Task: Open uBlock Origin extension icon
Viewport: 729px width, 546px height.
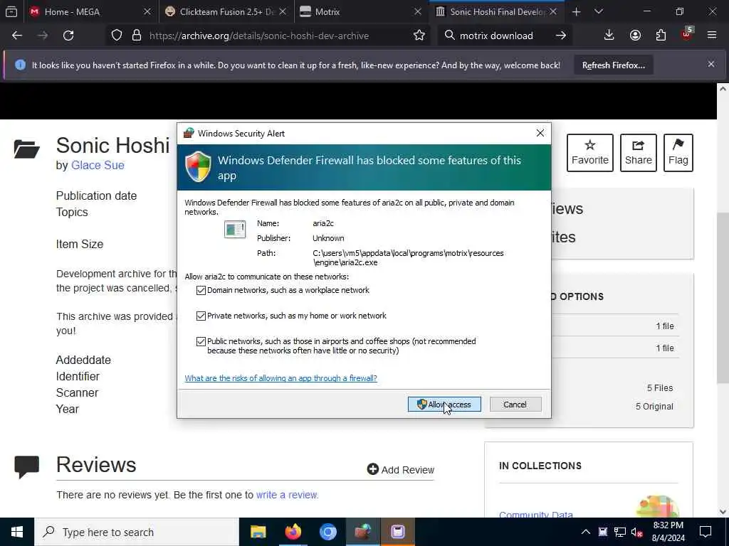Action: point(687,34)
